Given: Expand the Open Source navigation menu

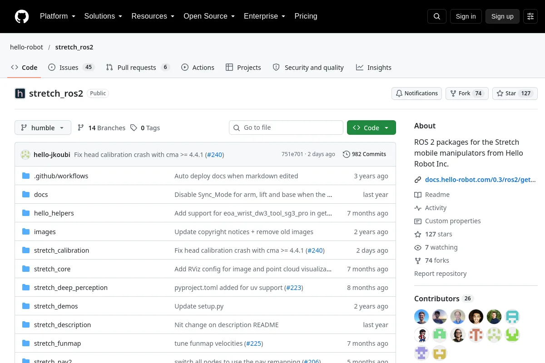Looking at the screenshot, I should pyautogui.click(x=209, y=16).
